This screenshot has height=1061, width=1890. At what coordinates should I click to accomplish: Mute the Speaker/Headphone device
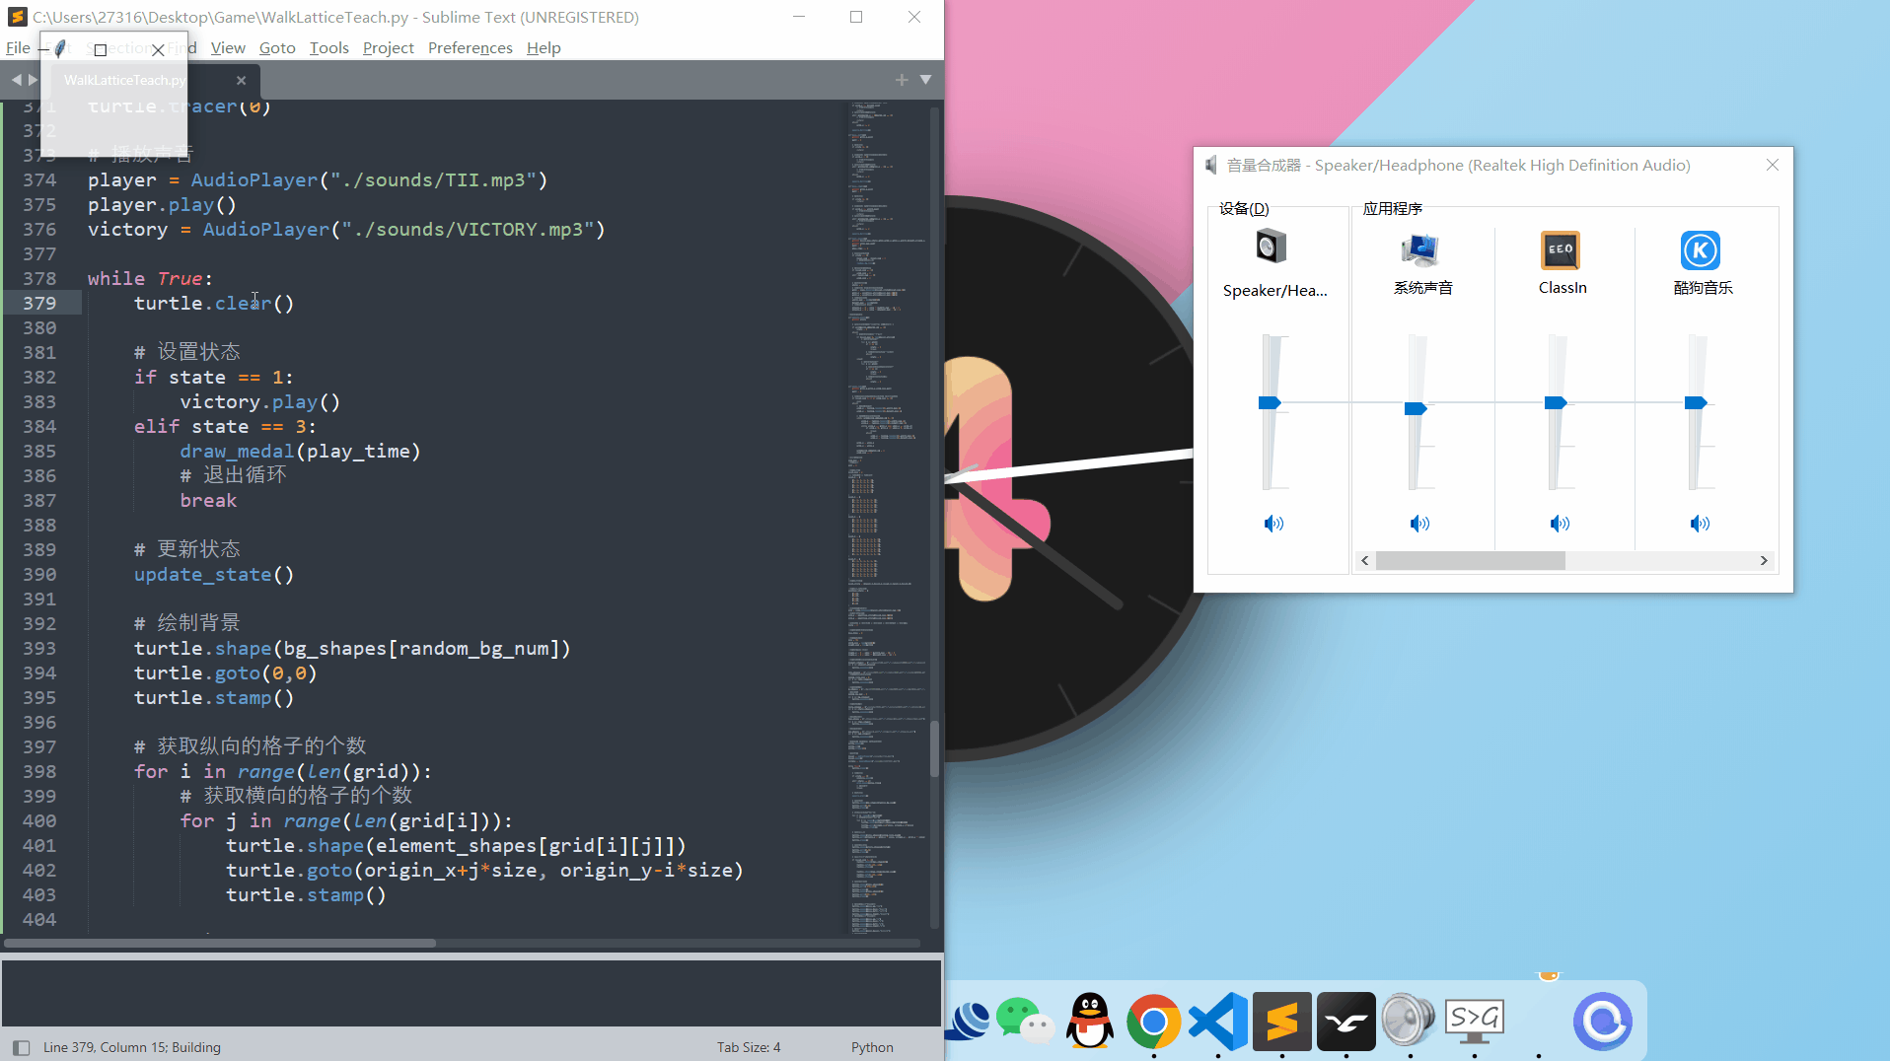1274,524
